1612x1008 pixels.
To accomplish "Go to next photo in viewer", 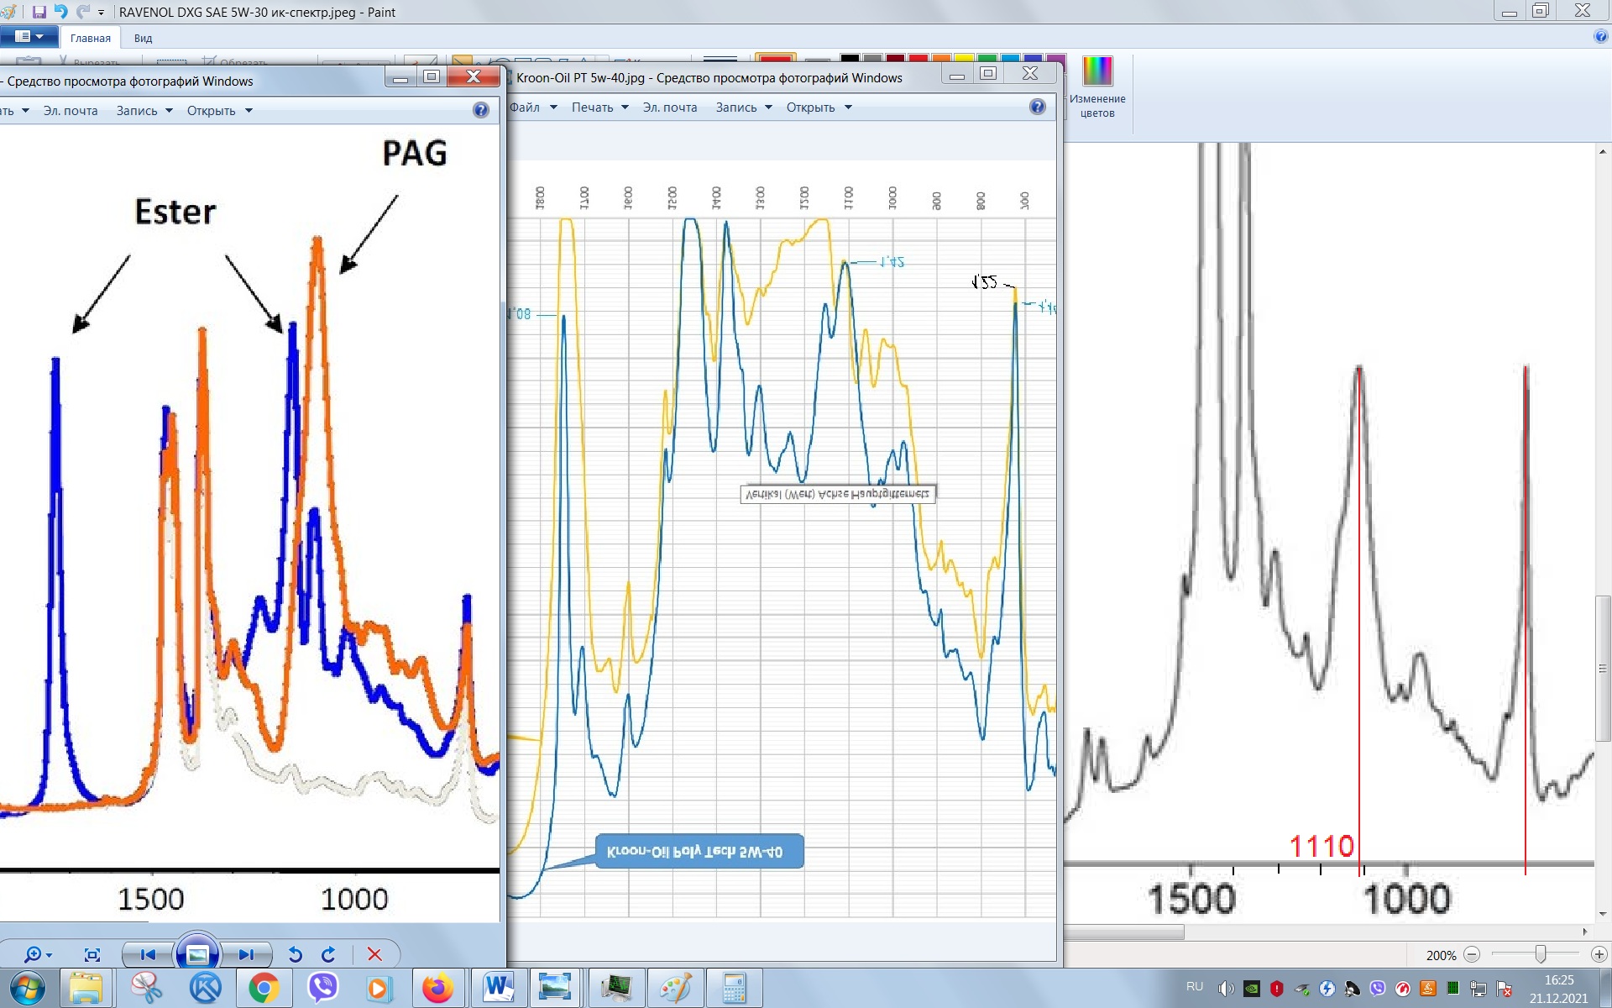I will [x=246, y=954].
